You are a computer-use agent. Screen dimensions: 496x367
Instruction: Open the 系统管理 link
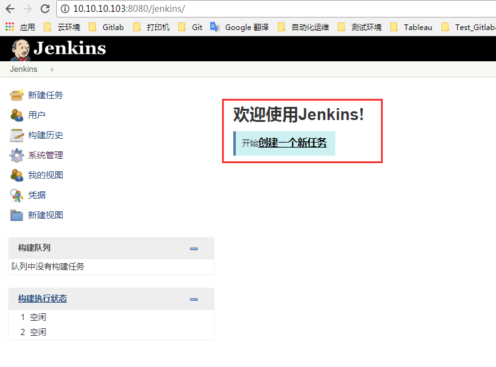tap(45, 155)
